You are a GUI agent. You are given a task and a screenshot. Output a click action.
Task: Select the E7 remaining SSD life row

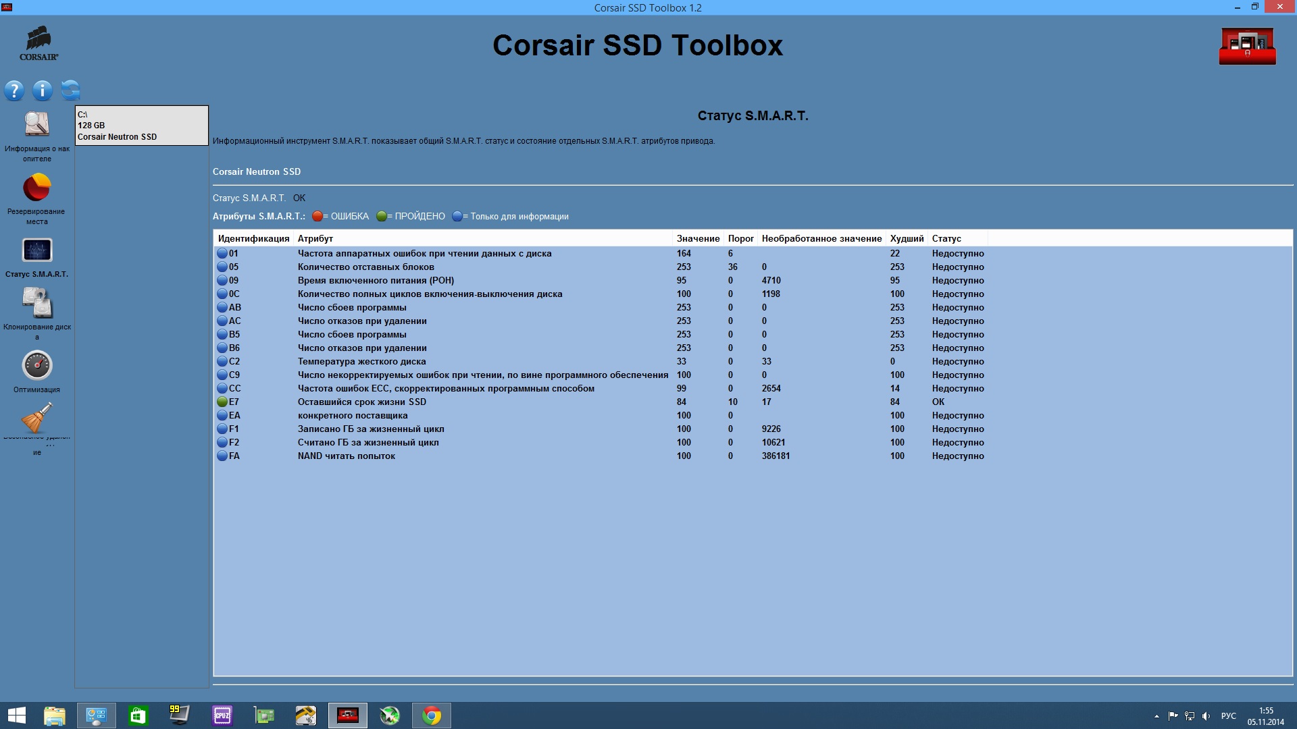click(x=362, y=402)
